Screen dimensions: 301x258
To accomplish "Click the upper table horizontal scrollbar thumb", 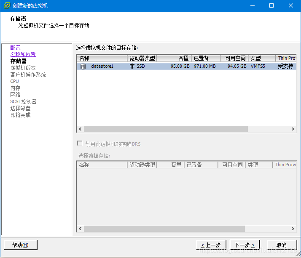I will [x=166, y=129].
